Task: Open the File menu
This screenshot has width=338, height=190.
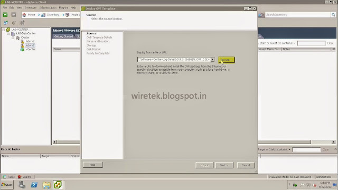Action: coord(5,7)
